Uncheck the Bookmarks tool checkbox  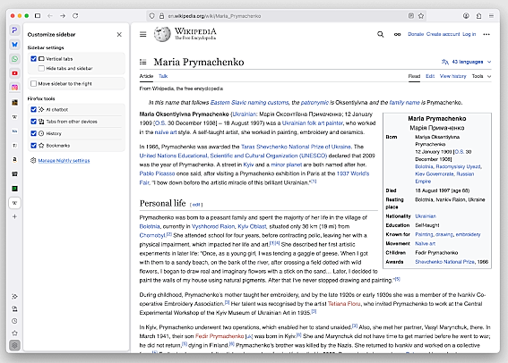point(33,145)
